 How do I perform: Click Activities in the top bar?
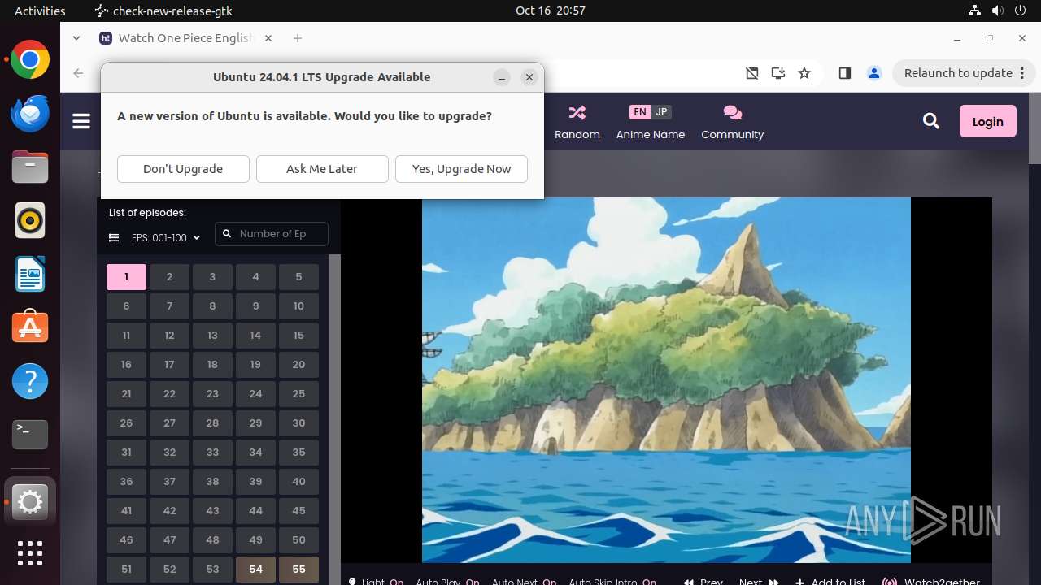tap(40, 11)
